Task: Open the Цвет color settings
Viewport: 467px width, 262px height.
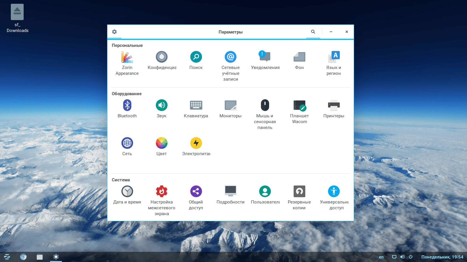Action: click(162, 146)
